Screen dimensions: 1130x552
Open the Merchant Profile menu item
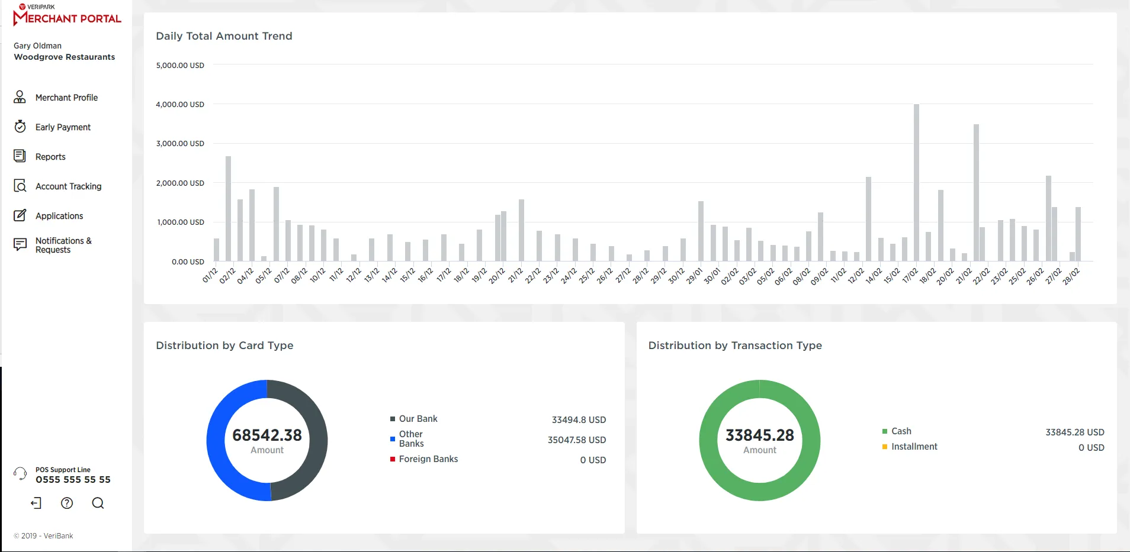(x=66, y=98)
